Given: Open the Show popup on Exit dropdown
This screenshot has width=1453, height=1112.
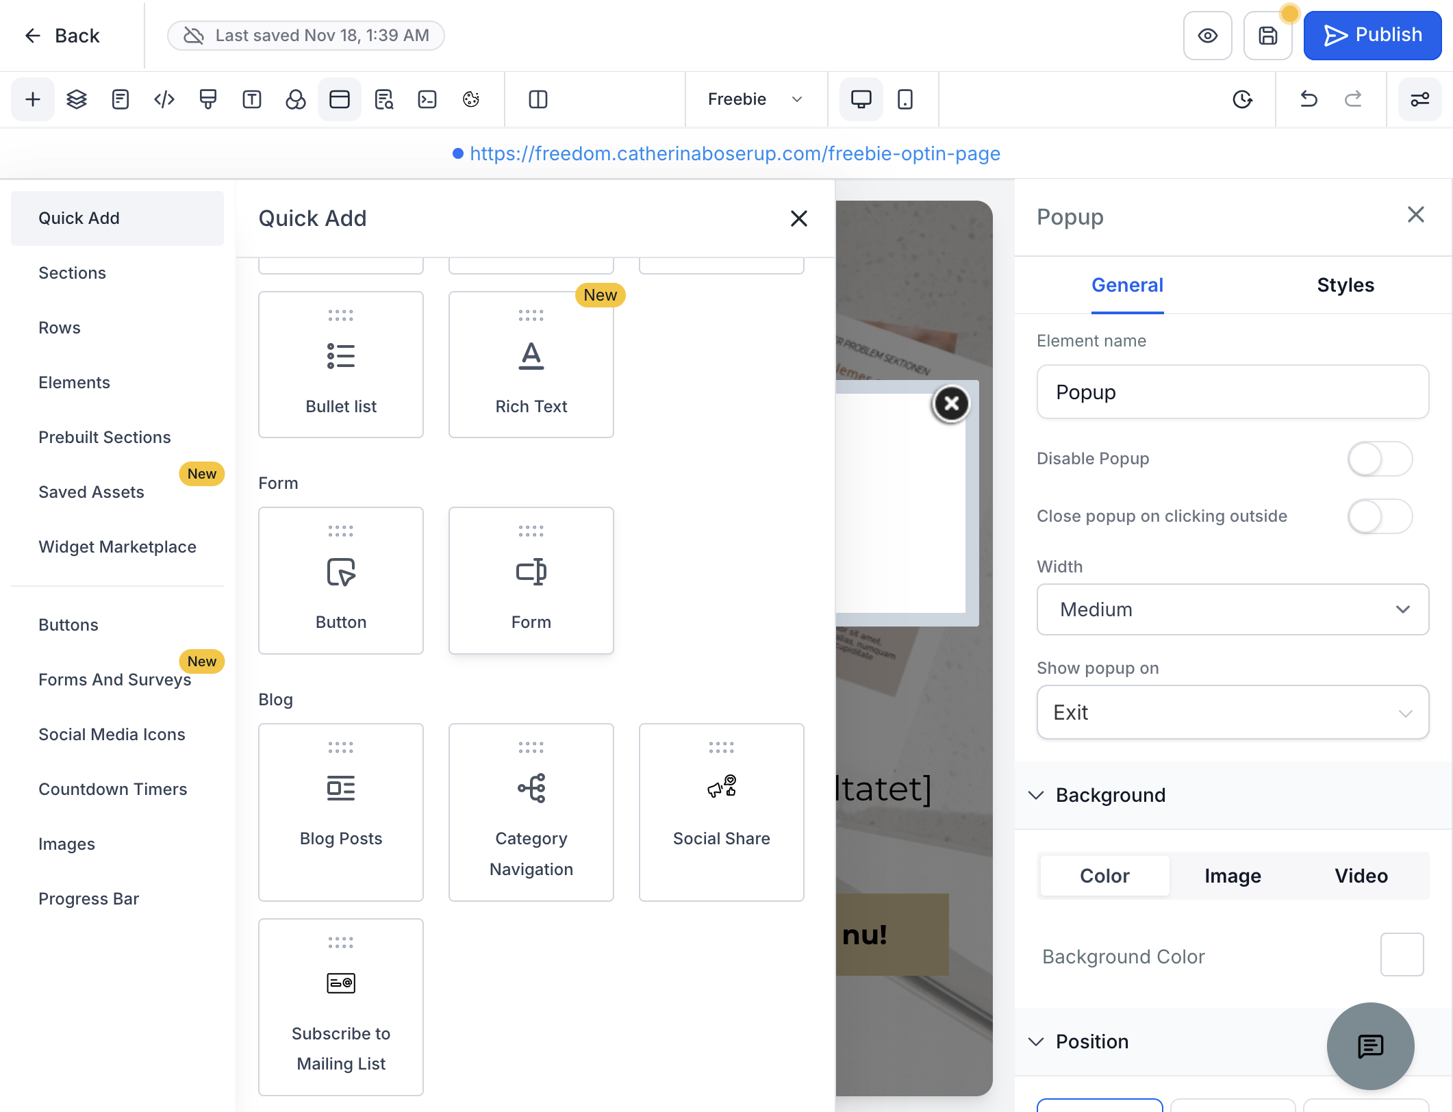Looking at the screenshot, I should [1233, 712].
